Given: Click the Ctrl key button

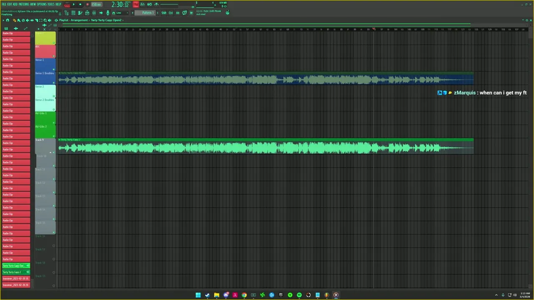Looking at the screenshot, I should [171, 13].
